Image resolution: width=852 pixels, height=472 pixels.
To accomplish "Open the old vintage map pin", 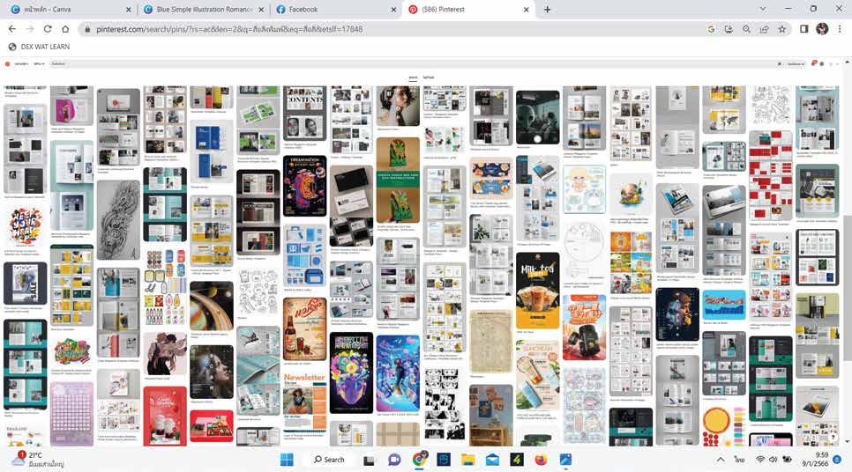I will 490,342.
